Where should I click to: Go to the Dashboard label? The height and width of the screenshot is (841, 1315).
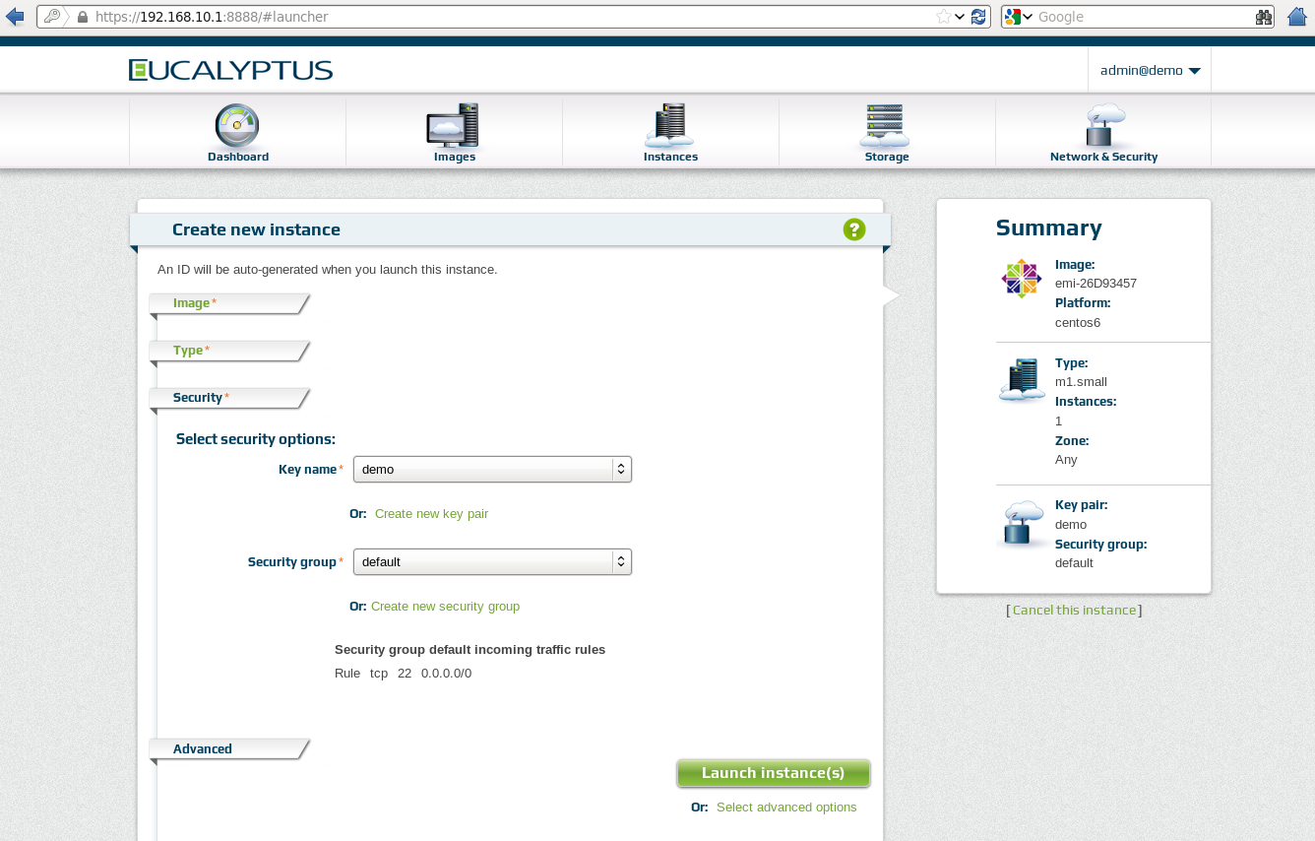[x=237, y=157]
